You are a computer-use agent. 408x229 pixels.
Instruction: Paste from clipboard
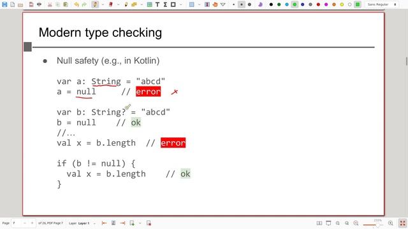66,4
